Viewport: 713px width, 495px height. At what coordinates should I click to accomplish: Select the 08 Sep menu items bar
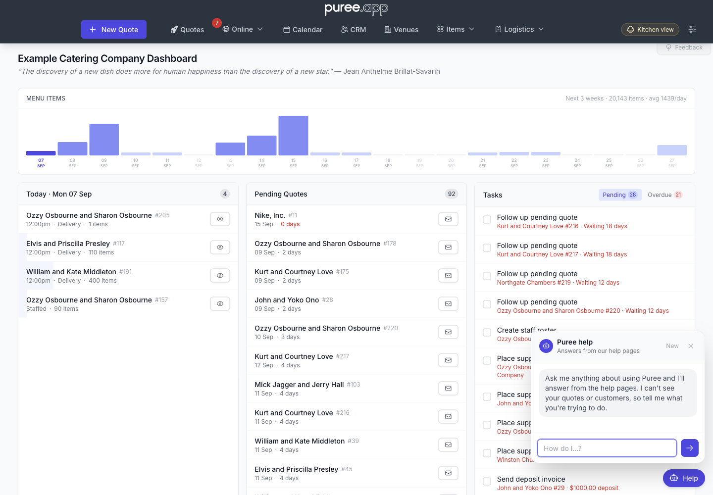73,148
